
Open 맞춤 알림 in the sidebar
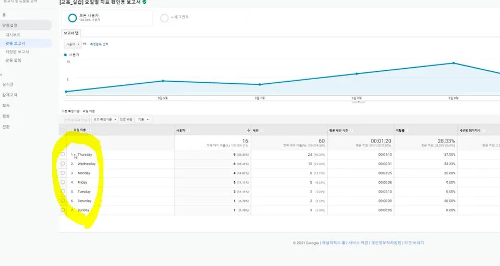(x=14, y=60)
